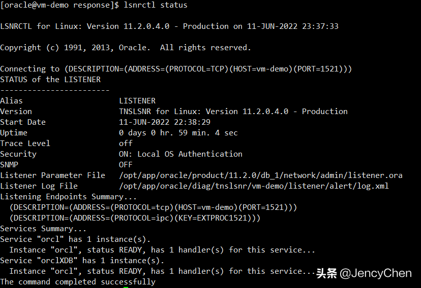Click the "ON: Local OS Authentication" security value

coord(181,154)
